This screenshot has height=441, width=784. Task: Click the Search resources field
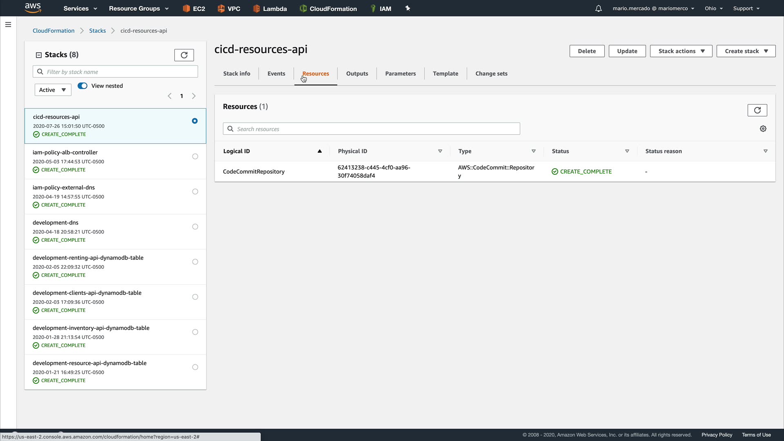click(372, 129)
